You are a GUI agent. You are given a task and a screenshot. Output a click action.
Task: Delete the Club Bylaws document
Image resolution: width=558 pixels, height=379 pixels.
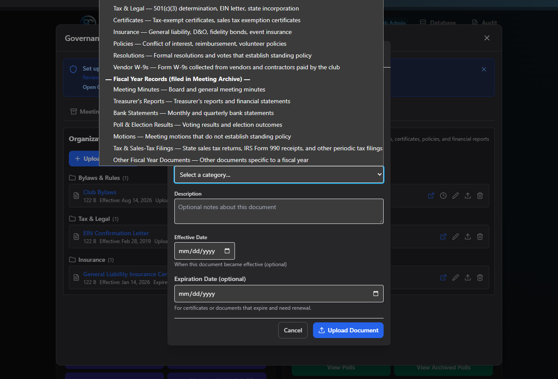click(x=480, y=196)
